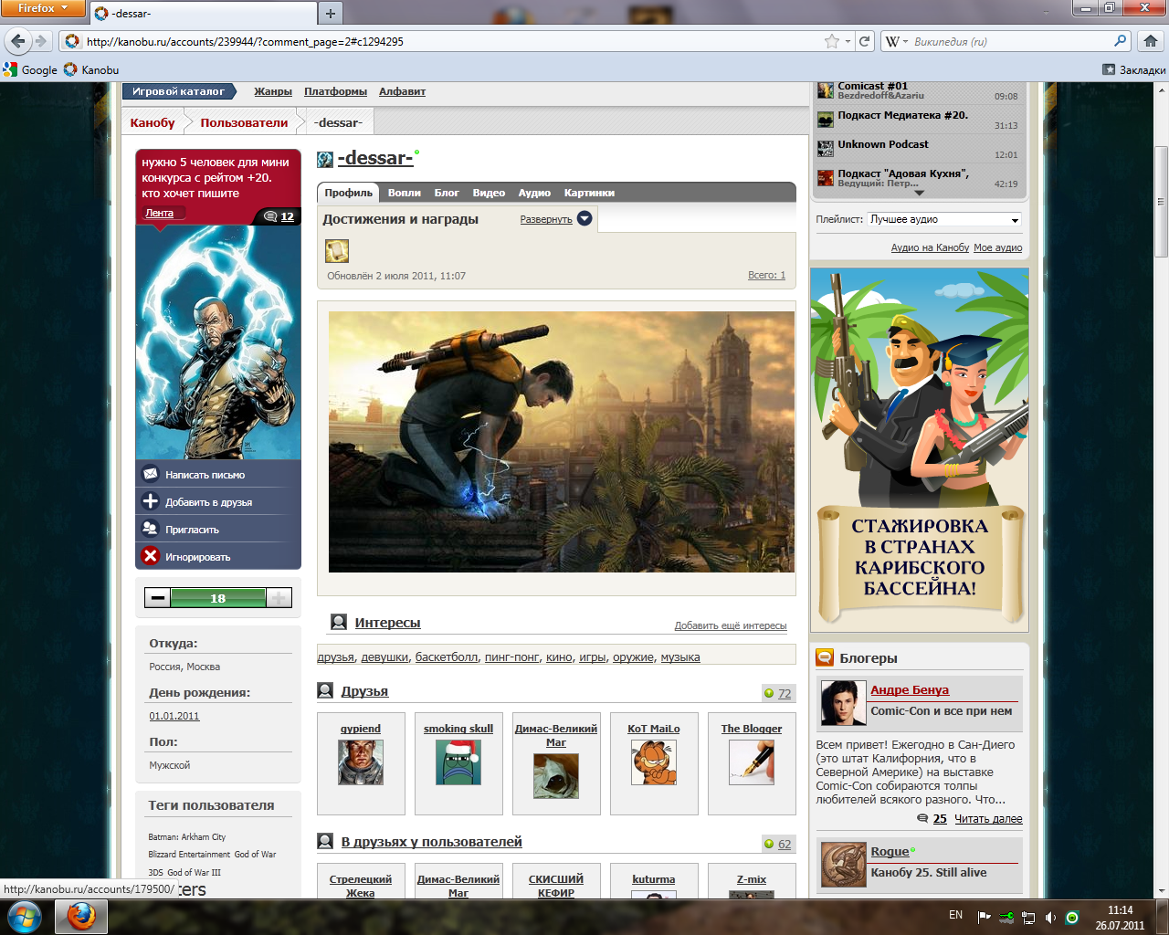Increase rating with the plus button
This screenshot has height=935, width=1169.
[x=279, y=598]
